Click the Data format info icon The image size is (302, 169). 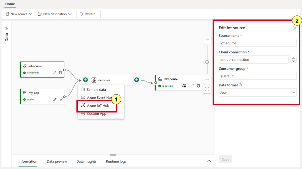240,85
